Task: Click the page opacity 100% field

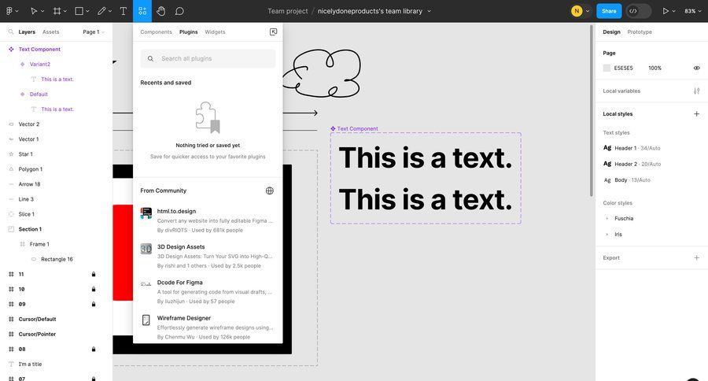Action: 655,68
